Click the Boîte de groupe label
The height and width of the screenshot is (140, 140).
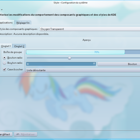click(13, 52)
